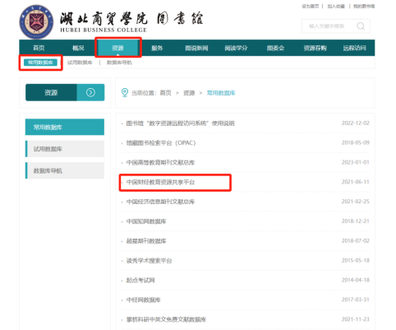Select 试用数据库 in the left sidebar
The image size is (396, 330).
(65, 149)
